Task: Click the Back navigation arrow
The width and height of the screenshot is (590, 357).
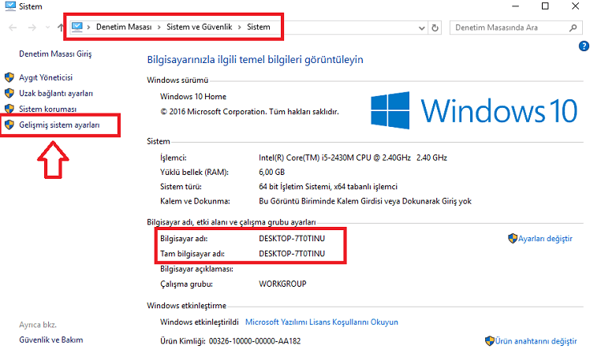Action: pos(13,28)
